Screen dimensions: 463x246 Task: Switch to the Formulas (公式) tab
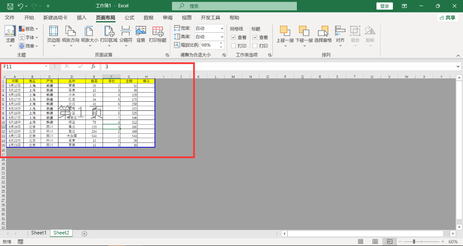129,17
